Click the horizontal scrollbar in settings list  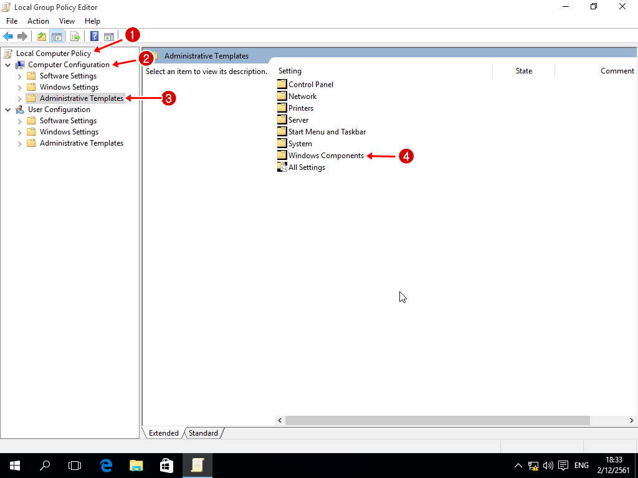437,421
